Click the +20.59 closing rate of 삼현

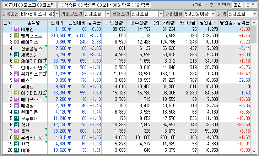click(244, 125)
